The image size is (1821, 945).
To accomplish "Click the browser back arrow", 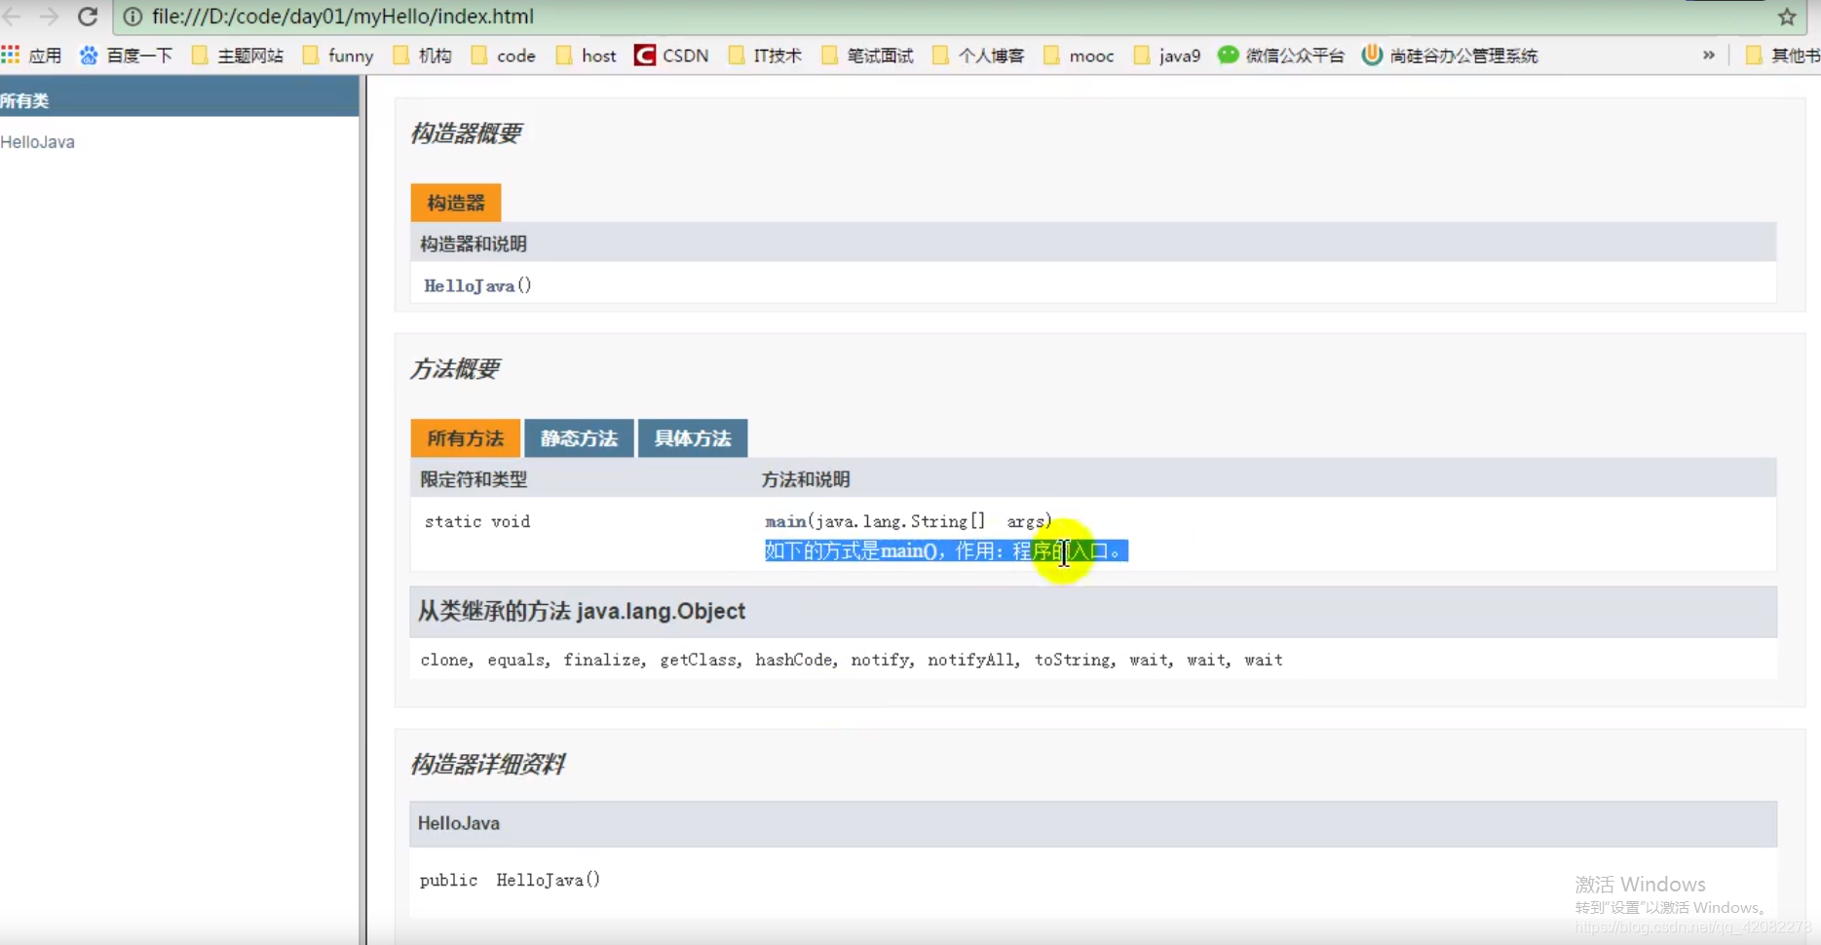I will [12, 17].
